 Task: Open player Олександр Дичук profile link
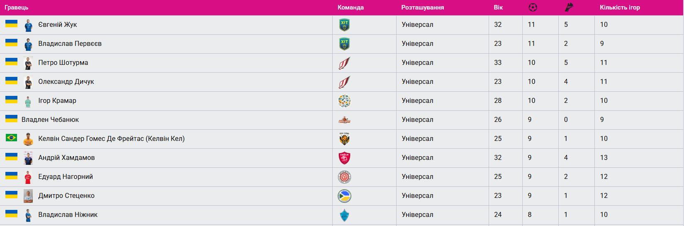(x=66, y=82)
